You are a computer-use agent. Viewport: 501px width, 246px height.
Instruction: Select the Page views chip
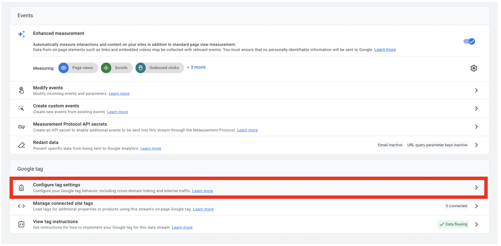click(x=78, y=68)
